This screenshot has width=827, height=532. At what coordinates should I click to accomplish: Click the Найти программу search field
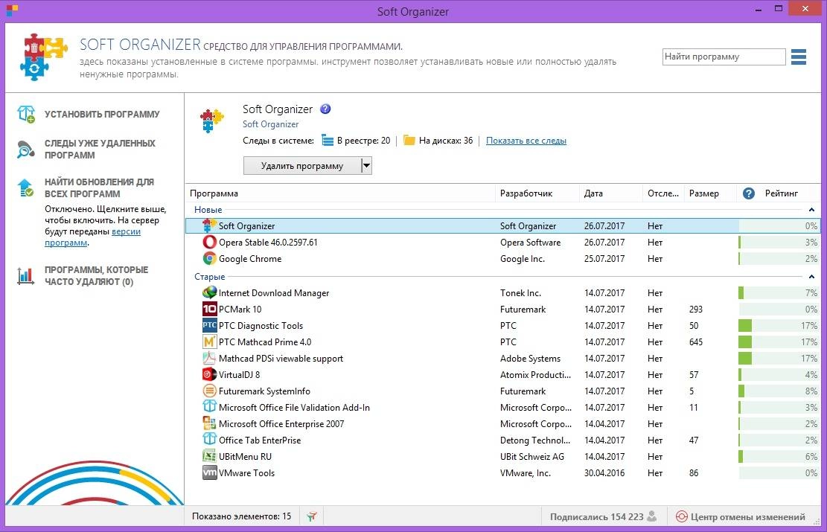pos(724,57)
